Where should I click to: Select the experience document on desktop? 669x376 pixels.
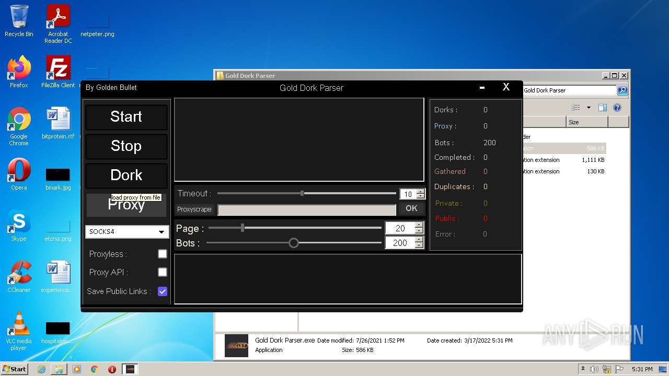(58, 277)
